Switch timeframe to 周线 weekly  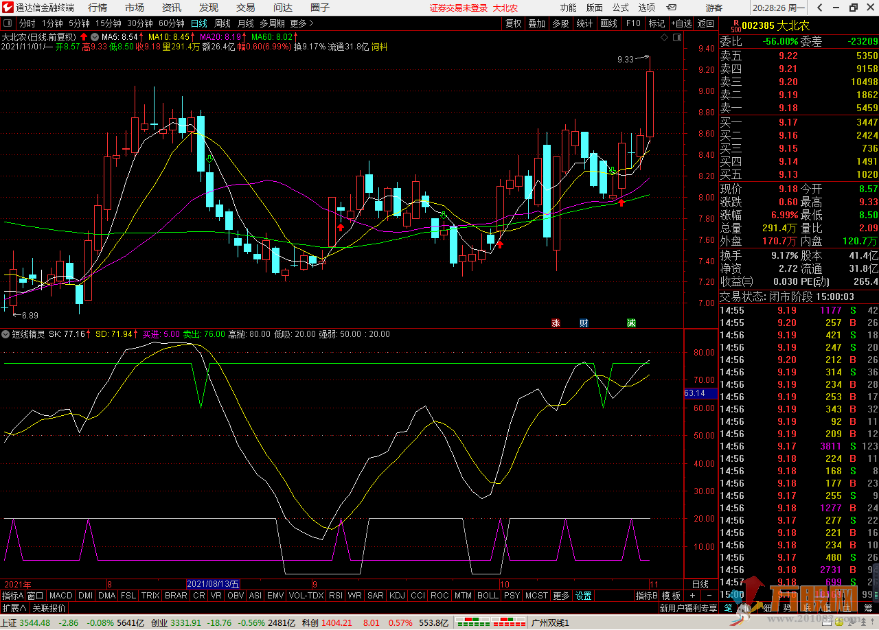click(222, 23)
